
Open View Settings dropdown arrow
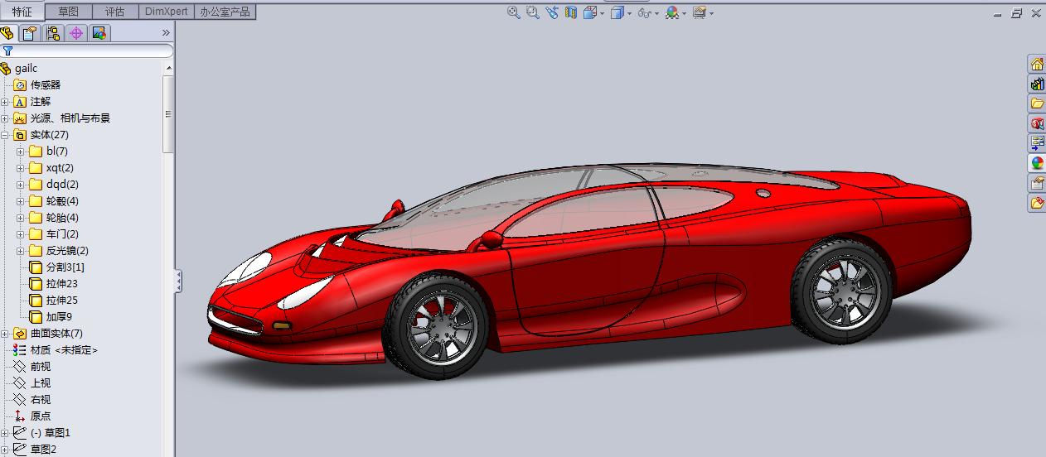(711, 13)
